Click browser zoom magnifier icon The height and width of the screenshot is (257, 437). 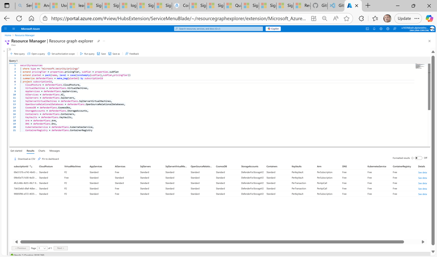(x=325, y=18)
